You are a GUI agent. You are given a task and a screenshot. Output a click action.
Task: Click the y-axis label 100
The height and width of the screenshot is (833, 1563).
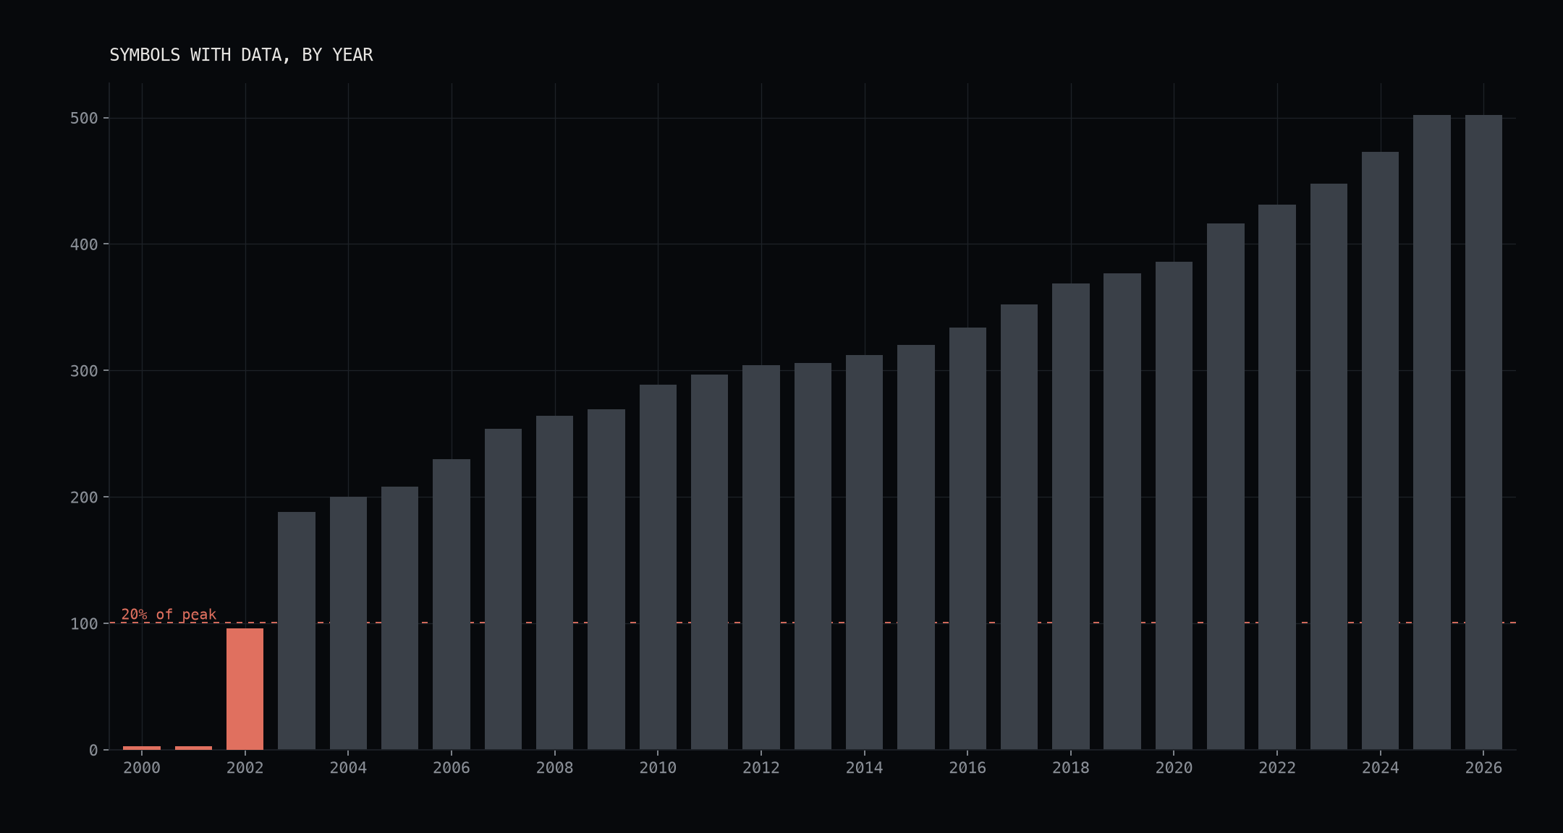[x=84, y=623]
